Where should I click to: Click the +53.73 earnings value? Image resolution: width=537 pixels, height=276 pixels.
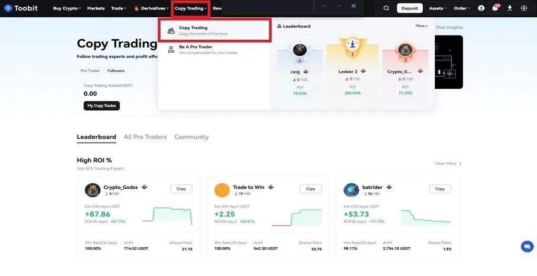(356, 214)
